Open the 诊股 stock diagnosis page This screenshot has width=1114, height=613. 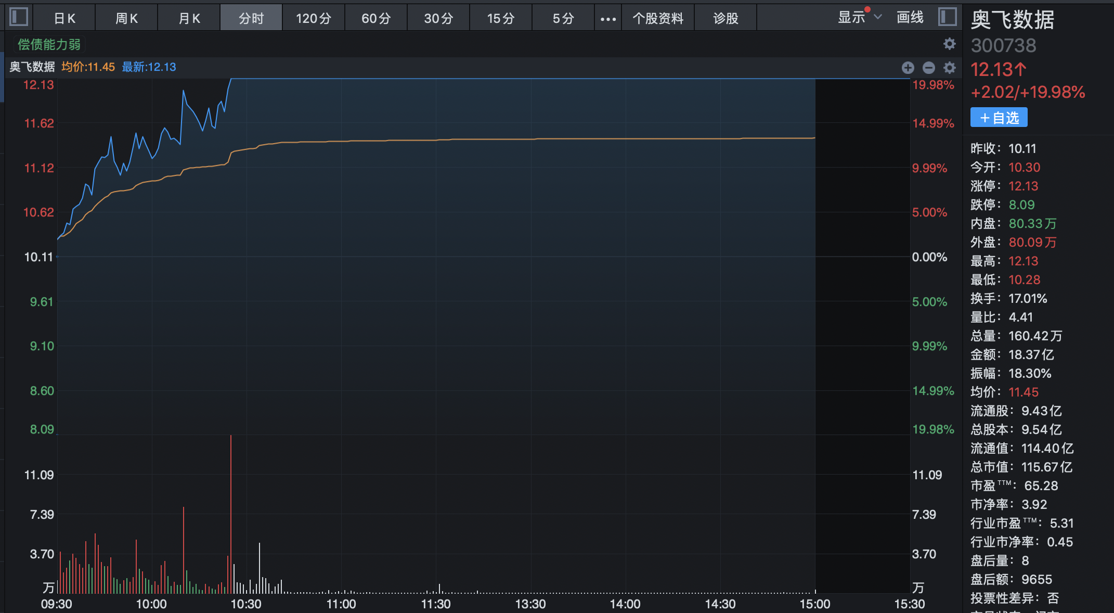726,19
